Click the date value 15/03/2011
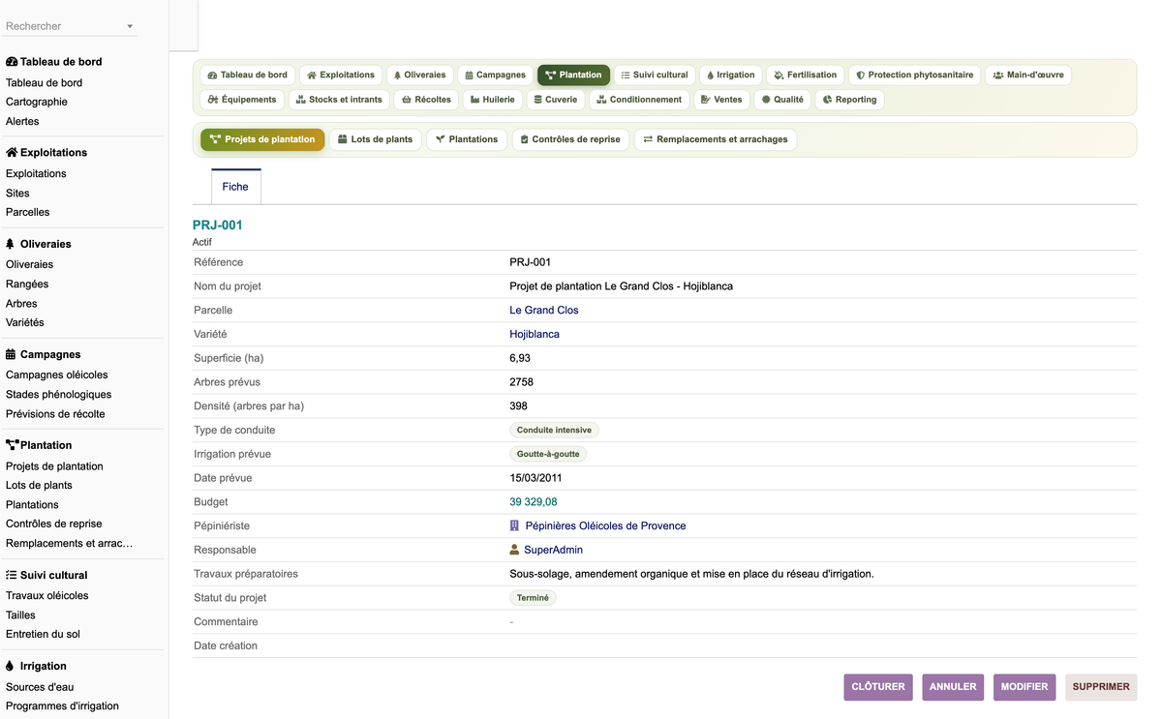Screen dimensions: 1162x719 coord(535,478)
